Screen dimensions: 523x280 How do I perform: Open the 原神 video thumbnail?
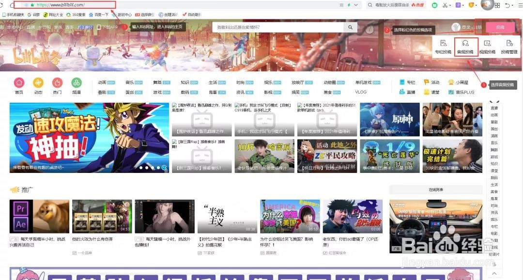tap(389, 119)
